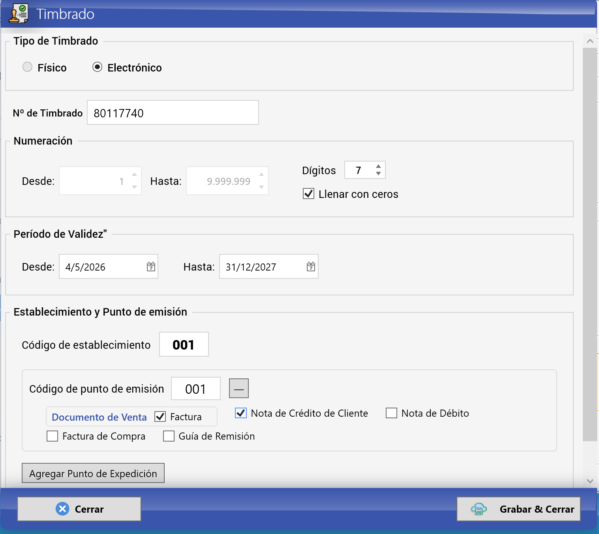Click the scrollbar up arrow
Screen dimensions: 599x534
[x=590, y=41]
